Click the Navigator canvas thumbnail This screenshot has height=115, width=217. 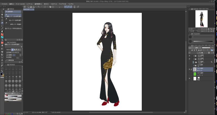(x=201, y=19)
